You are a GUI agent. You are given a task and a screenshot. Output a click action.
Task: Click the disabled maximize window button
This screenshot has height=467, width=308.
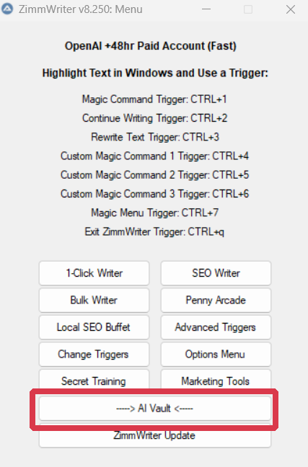click(248, 9)
